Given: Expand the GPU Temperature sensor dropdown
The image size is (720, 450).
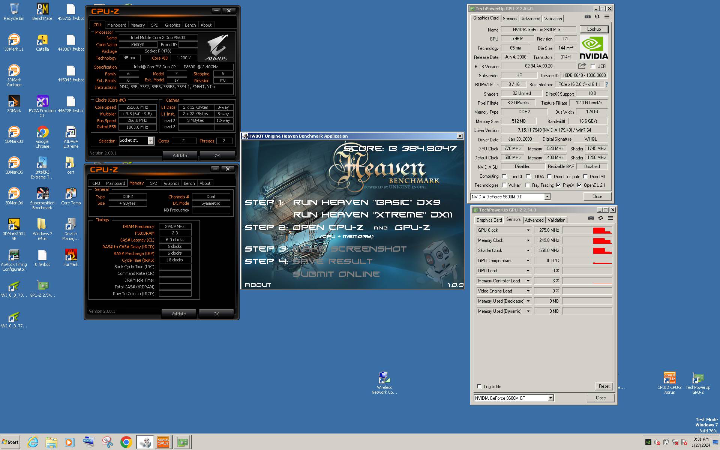Looking at the screenshot, I should tap(528, 261).
